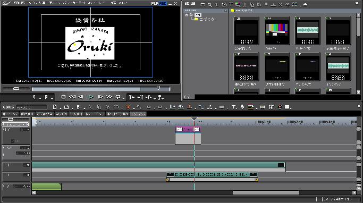Click the toolbox icon in bin toolbar
This screenshot has height=203, width=363.
[306, 4]
